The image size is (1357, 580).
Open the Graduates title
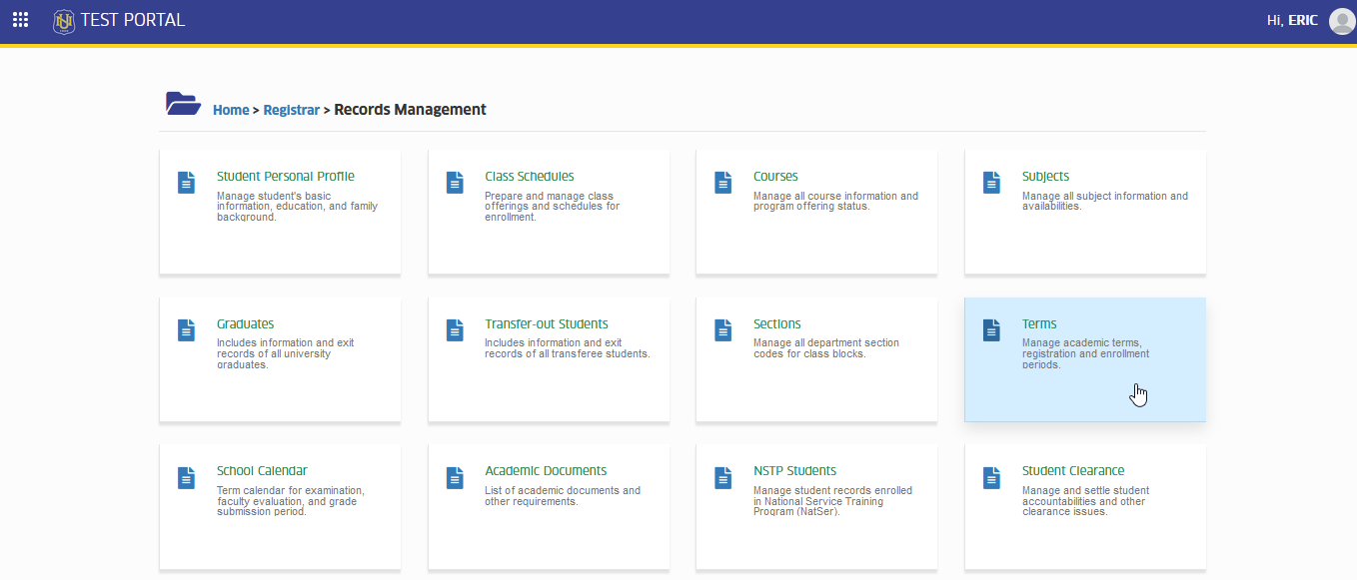[246, 324]
